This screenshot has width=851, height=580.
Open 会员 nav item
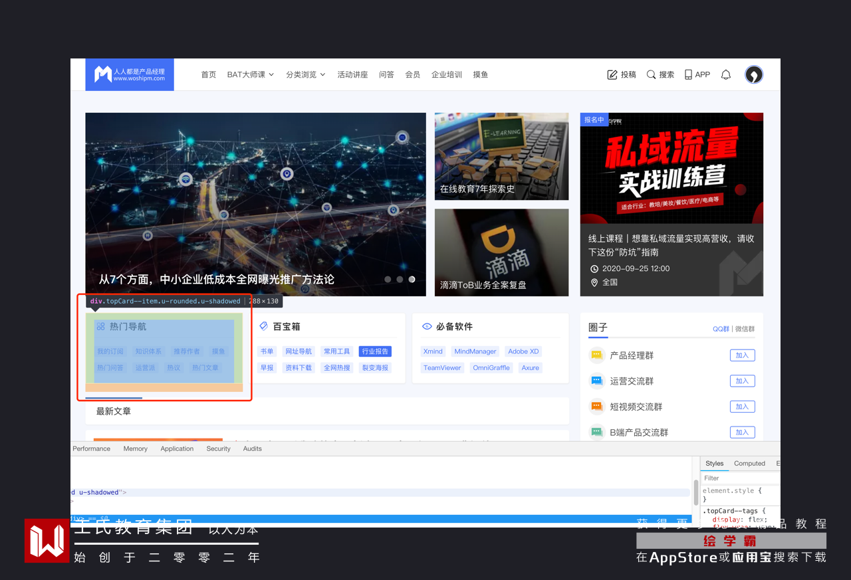point(413,74)
